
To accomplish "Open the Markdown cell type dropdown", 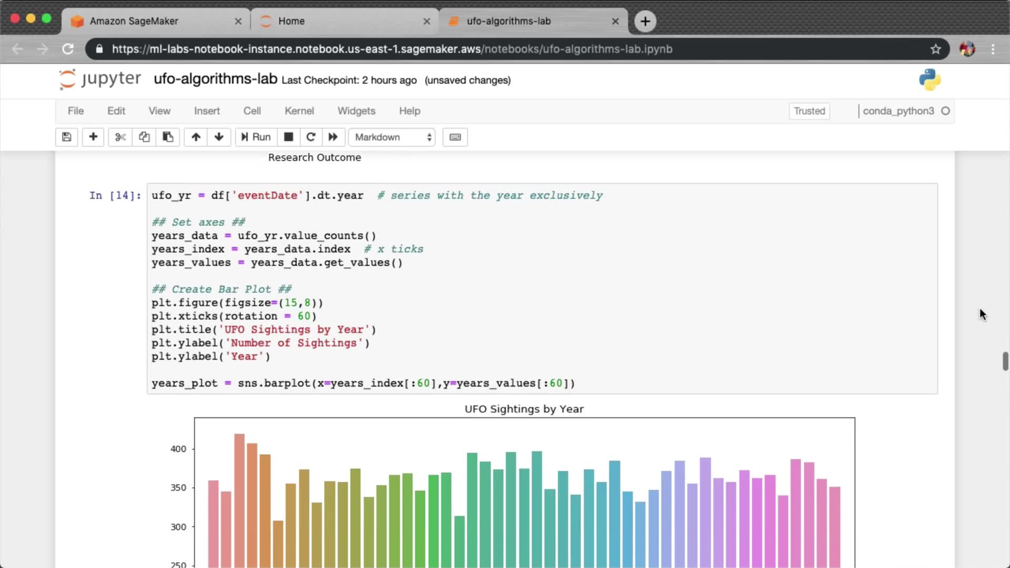I will (x=392, y=137).
